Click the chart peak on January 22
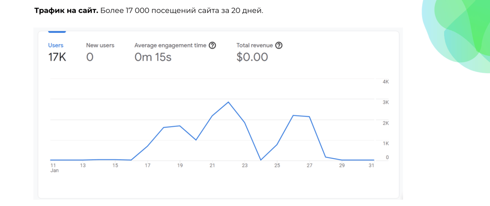490x206 pixels. (x=229, y=102)
